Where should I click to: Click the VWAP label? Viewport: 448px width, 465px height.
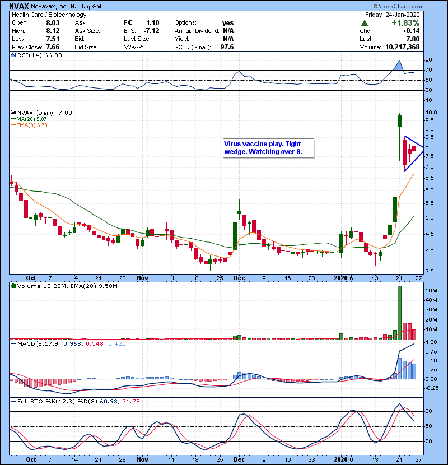[x=133, y=47]
